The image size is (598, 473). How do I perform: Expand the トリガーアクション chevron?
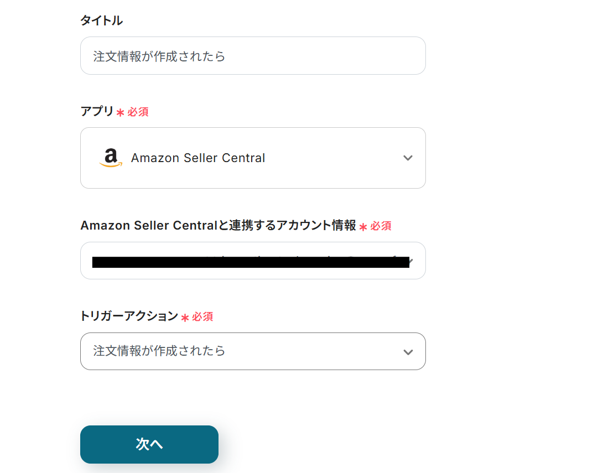408,351
